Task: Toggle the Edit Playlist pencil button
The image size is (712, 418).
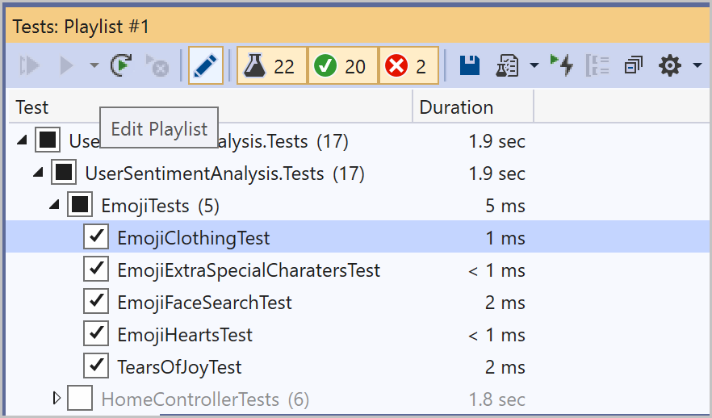Action: [206, 65]
